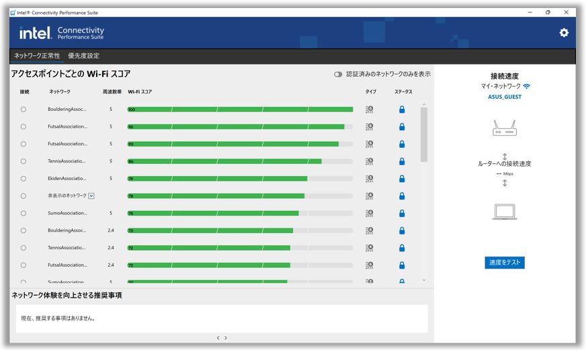Click the Wi-Fi signal icon beside マイ・ネットワーク
The width and height of the screenshot is (586, 350).
tap(527, 86)
